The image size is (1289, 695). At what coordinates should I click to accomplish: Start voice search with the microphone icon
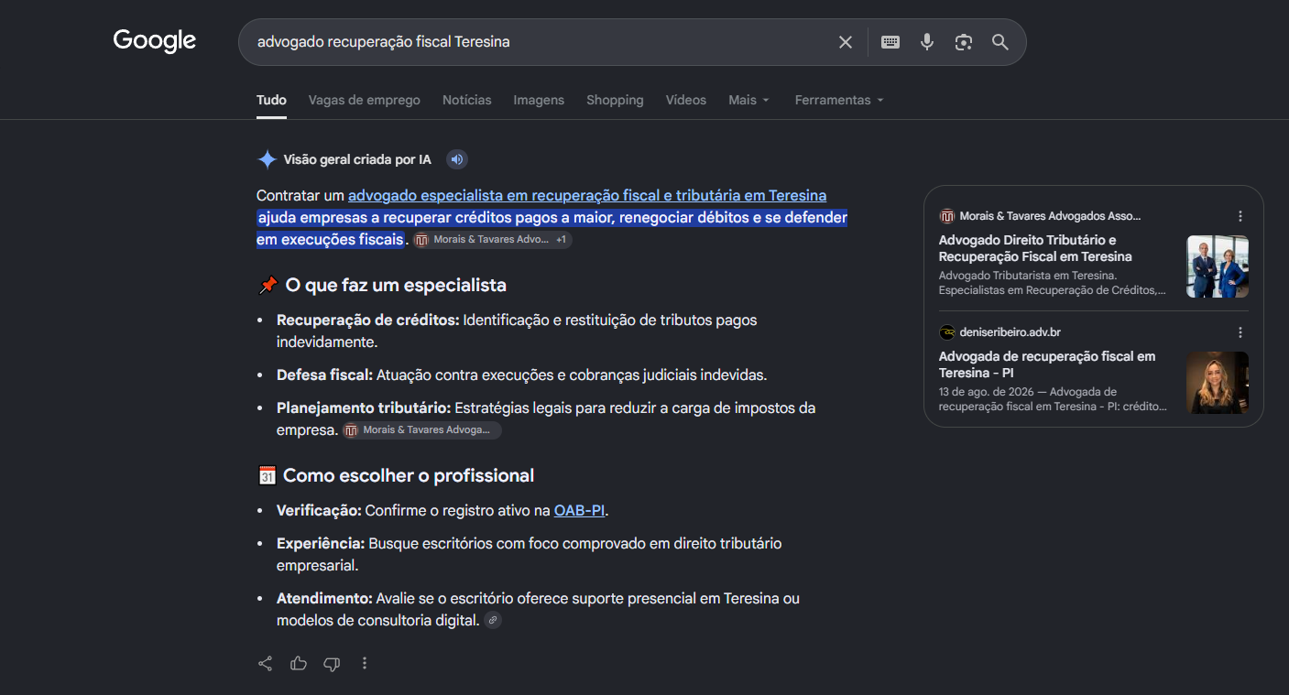[x=927, y=42]
